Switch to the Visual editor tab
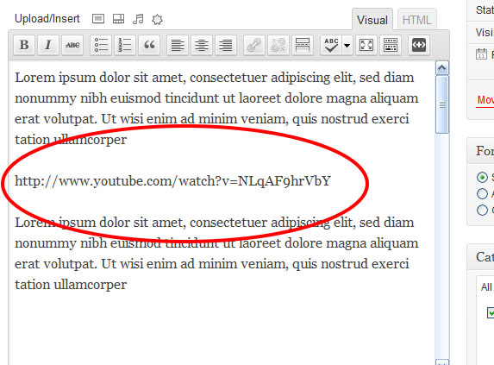494x365 pixels. pos(372,20)
